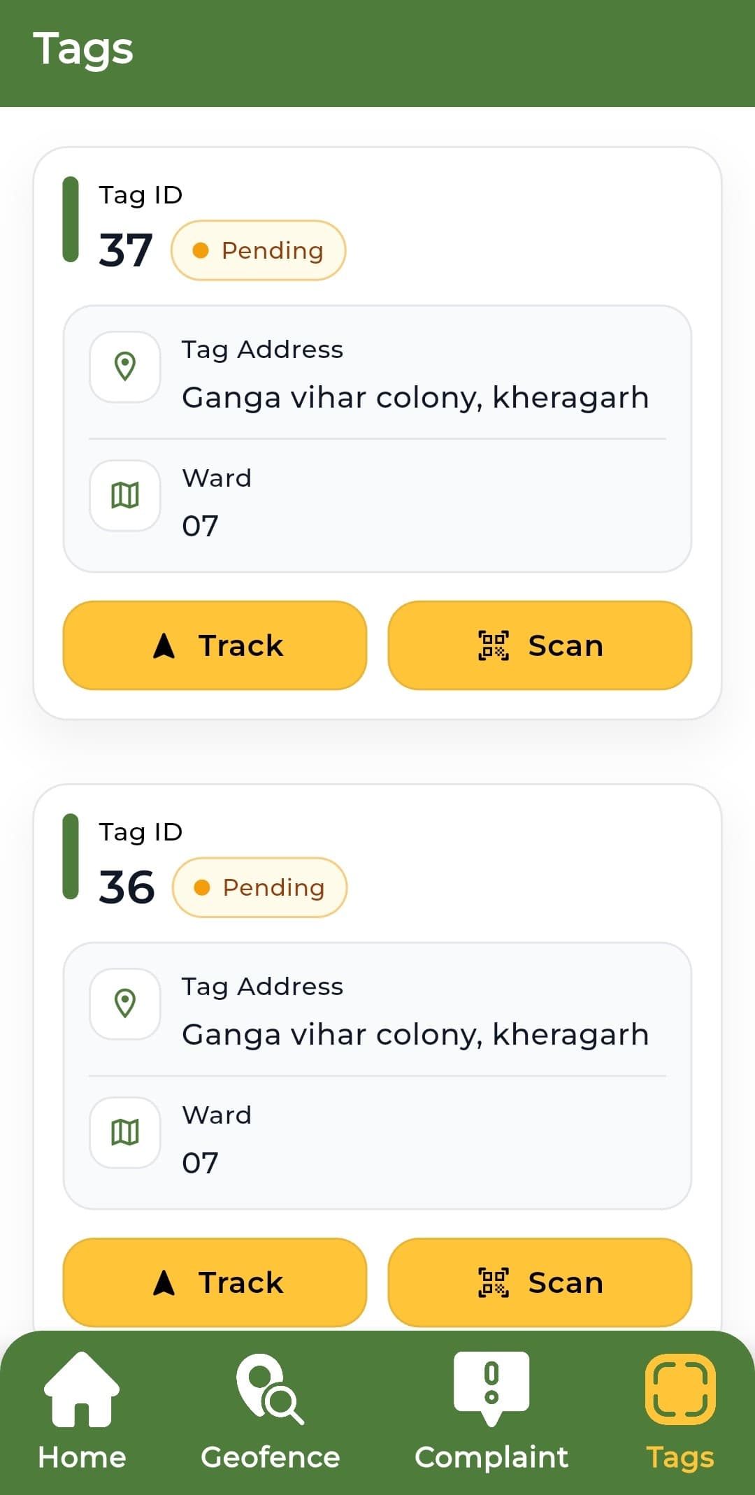Select the Tags tab in bottom navigation
Viewport: 755px width, 1495px height.
pos(680,1411)
